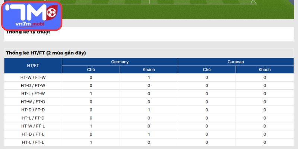Click the HT-L / FT-D row label
This screenshot has height=149, width=298.
(33, 118)
